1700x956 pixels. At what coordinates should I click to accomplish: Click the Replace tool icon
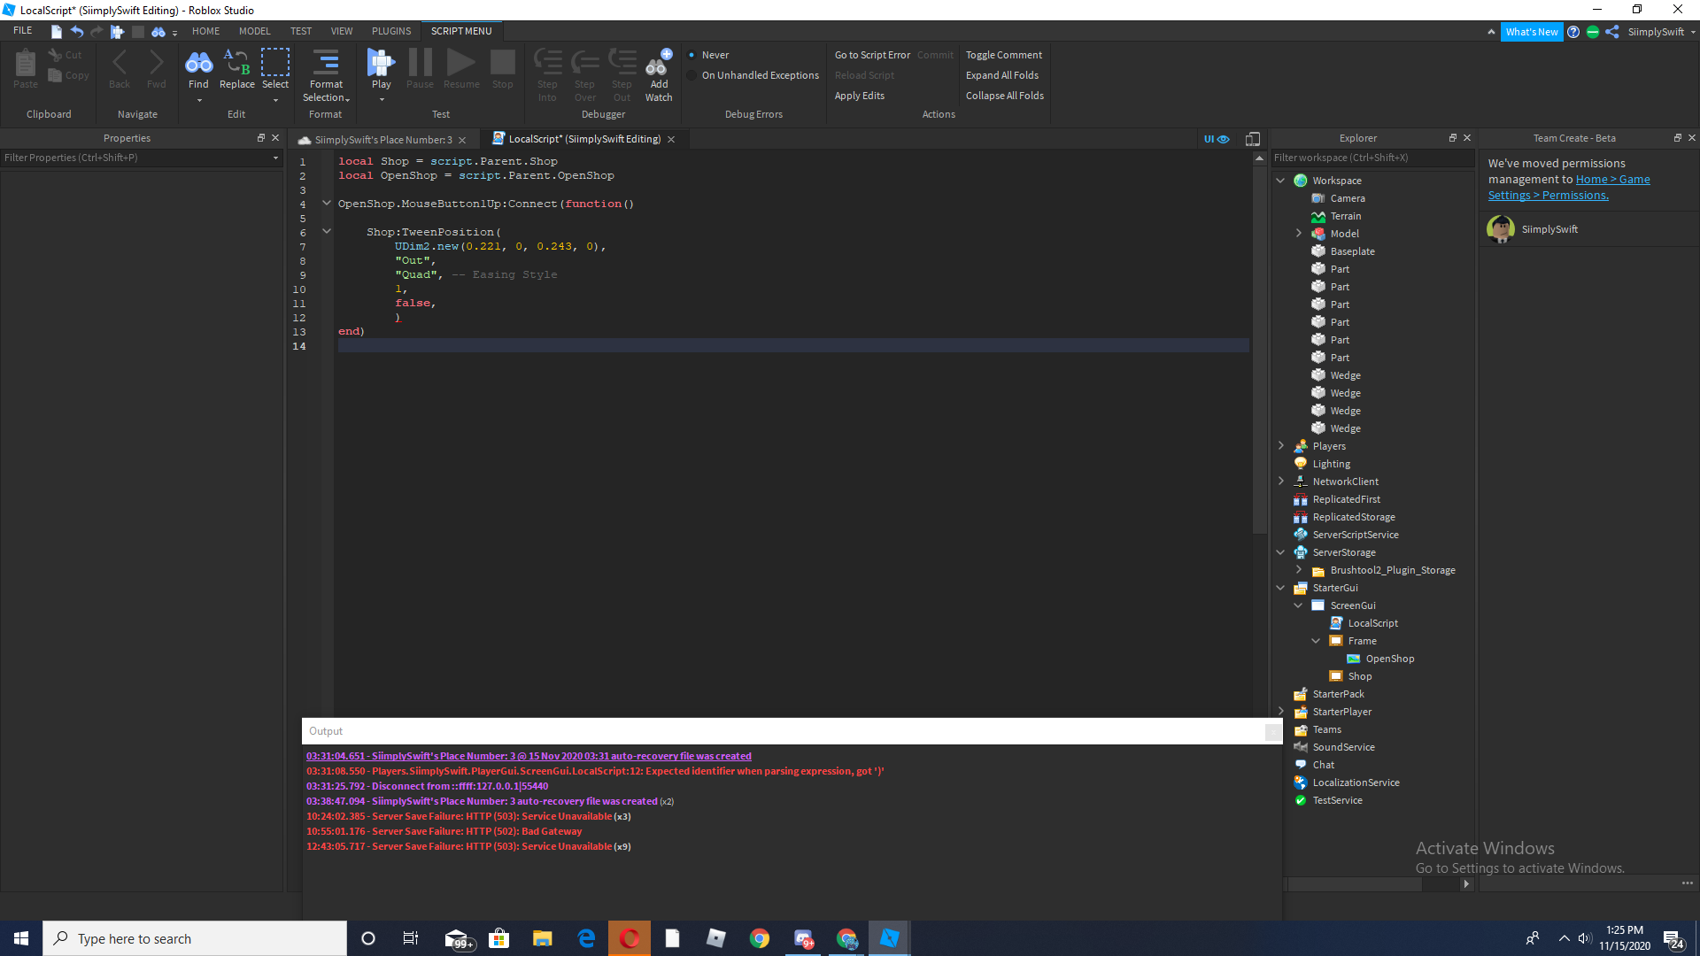click(236, 64)
